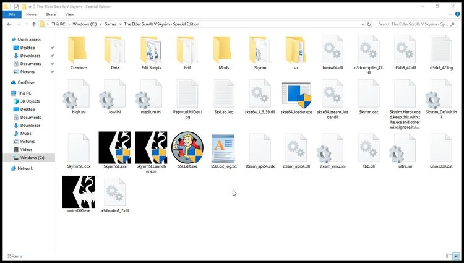The height and width of the screenshot is (263, 464).
Task: Open the recent locations dropdown arrow
Action: pyautogui.click(x=27, y=24)
